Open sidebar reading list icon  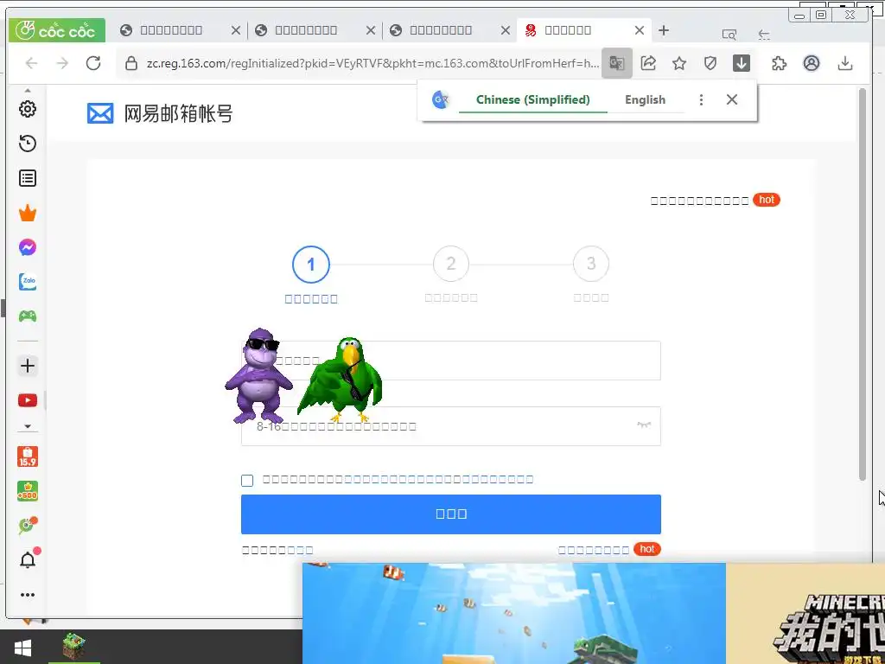point(28,178)
